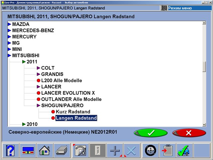Viewport: 213px width, 160px height.
Task: Click the red dot beside OUTLANDER Alle Modelle
Action: tap(39, 99)
